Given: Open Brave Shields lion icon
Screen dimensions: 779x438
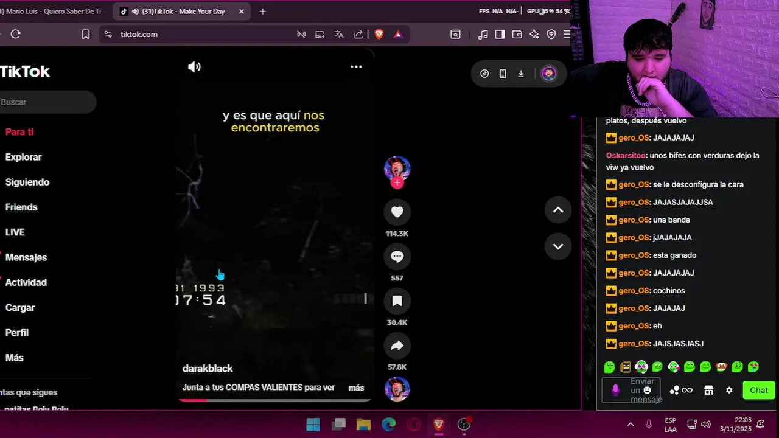Looking at the screenshot, I should [379, 35].
